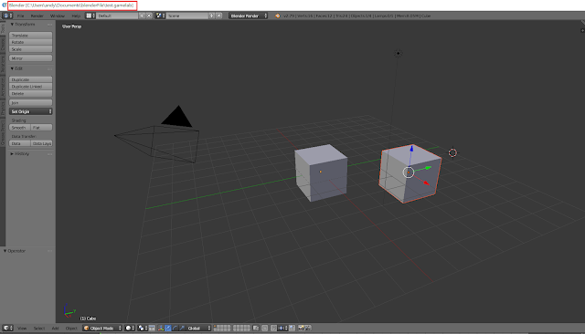Add a new screen layout with plus
The width and height of the screenshot is (585, 334).
click(x=143, y=16)
